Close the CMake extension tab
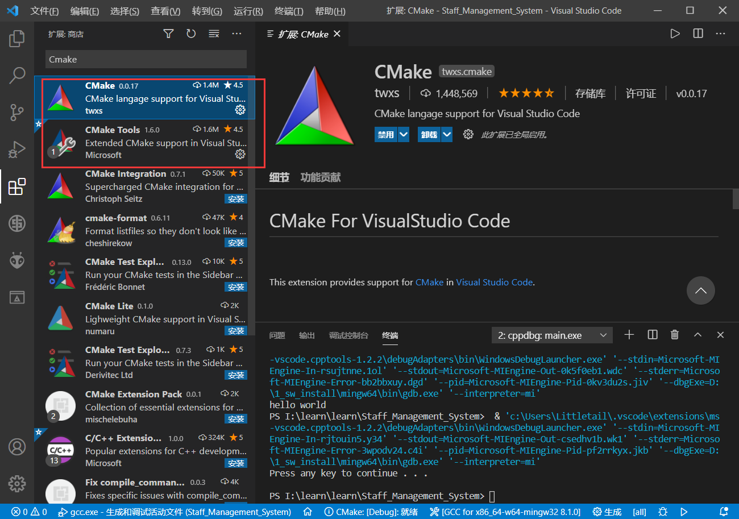Viewport: 739px width, 519px height. point(337,34)
